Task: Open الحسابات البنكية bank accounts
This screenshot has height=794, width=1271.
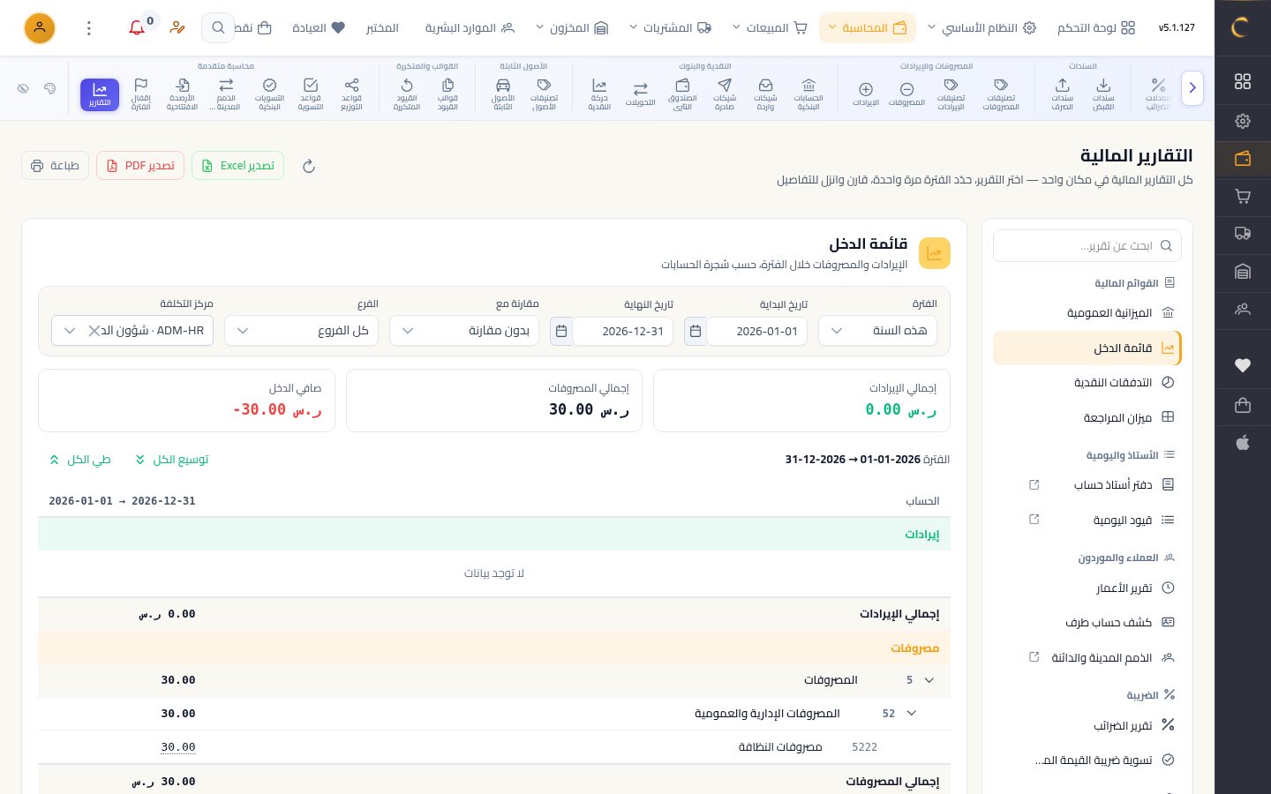Action: point(808,94)
